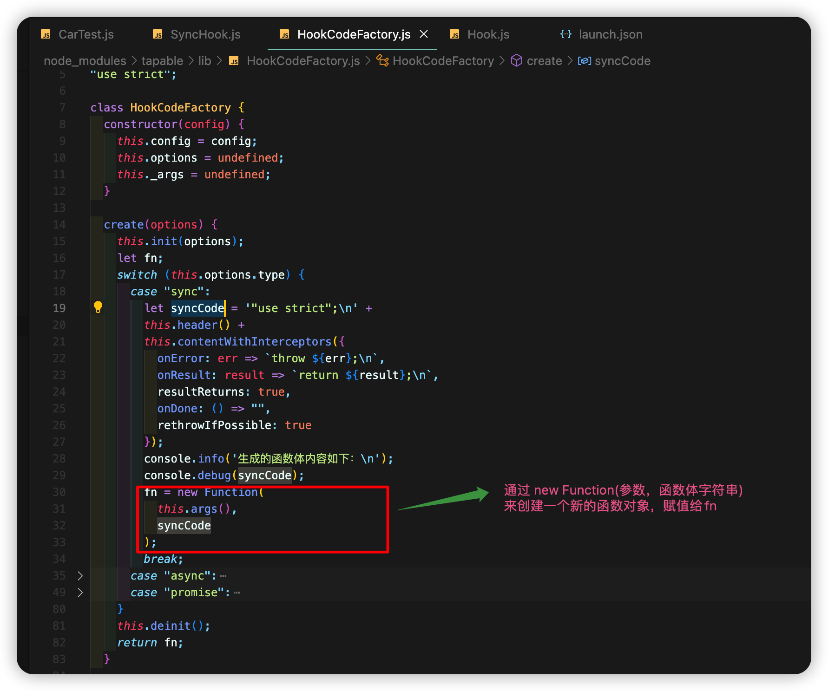Click the JS file icon on CarTest.js tab
This screenshot has width=828, height=691.
(46, 34)
